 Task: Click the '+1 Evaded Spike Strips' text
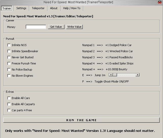pos(119,63)
